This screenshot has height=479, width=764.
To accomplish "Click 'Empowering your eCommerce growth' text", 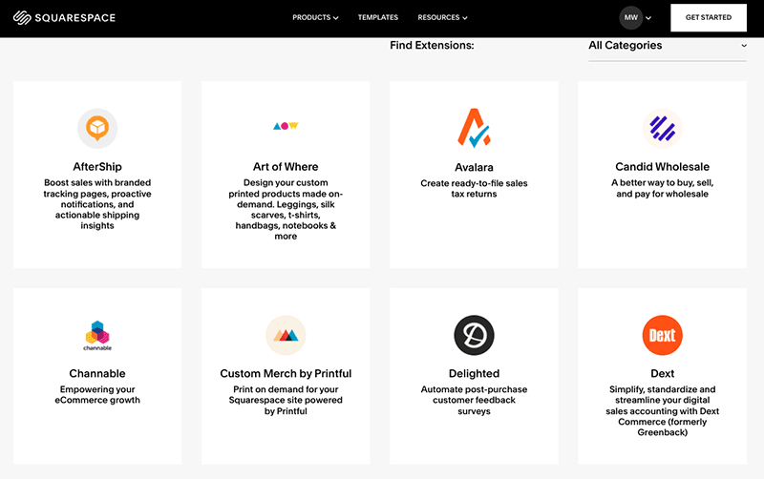I will click(x=97, y=395).
